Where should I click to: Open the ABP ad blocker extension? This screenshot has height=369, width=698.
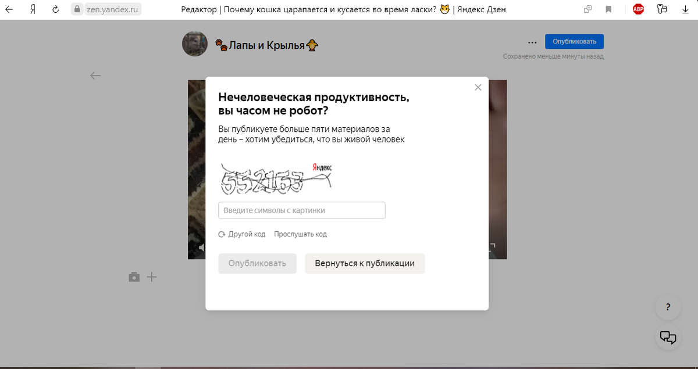(638, 9)
